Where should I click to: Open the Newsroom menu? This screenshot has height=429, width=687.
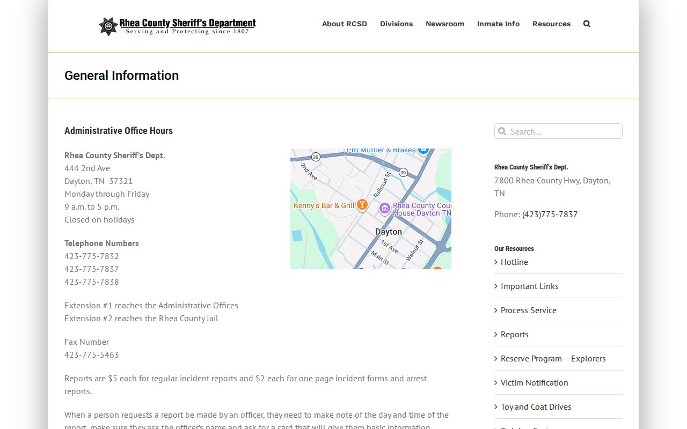[x=445, y=24]
